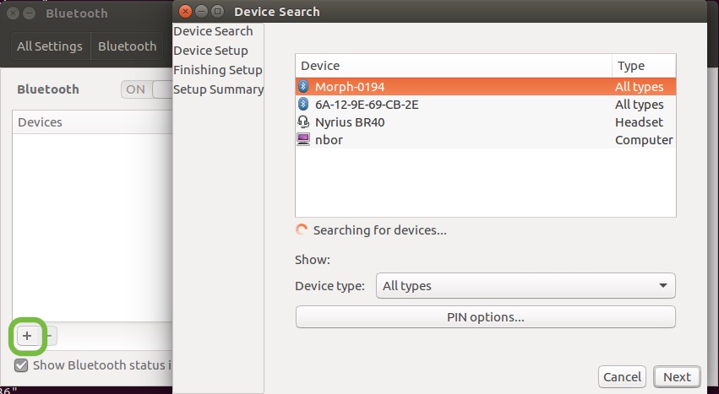
Task: Close the Device Search window
Action: click(185, 12)
